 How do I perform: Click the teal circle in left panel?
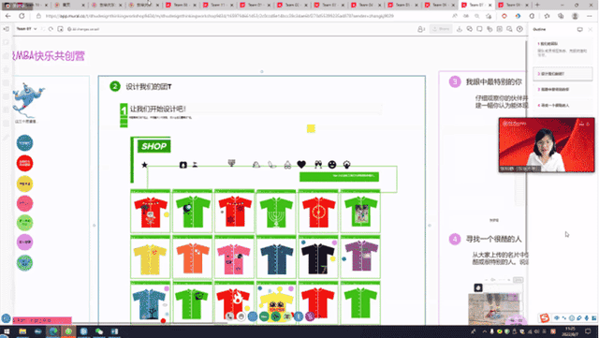point(25,143)
